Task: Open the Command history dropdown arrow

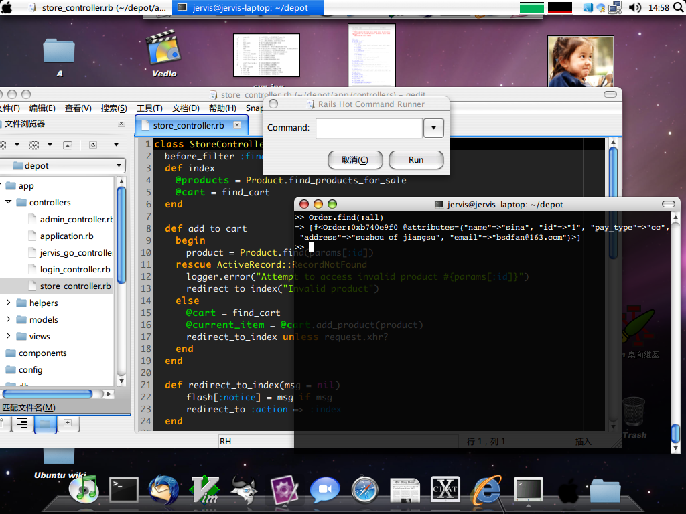Action: [433, 128]
